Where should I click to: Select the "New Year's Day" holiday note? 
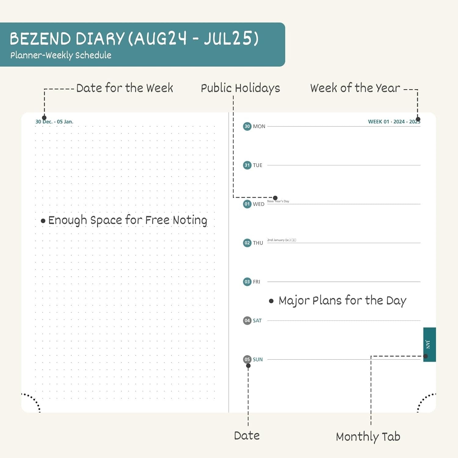click(278, 201)
